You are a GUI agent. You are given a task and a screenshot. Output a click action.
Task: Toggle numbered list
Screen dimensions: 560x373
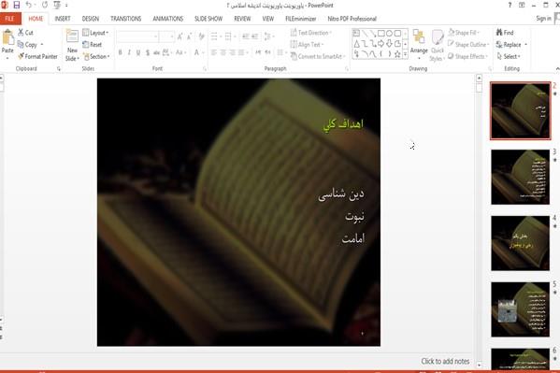228,36
